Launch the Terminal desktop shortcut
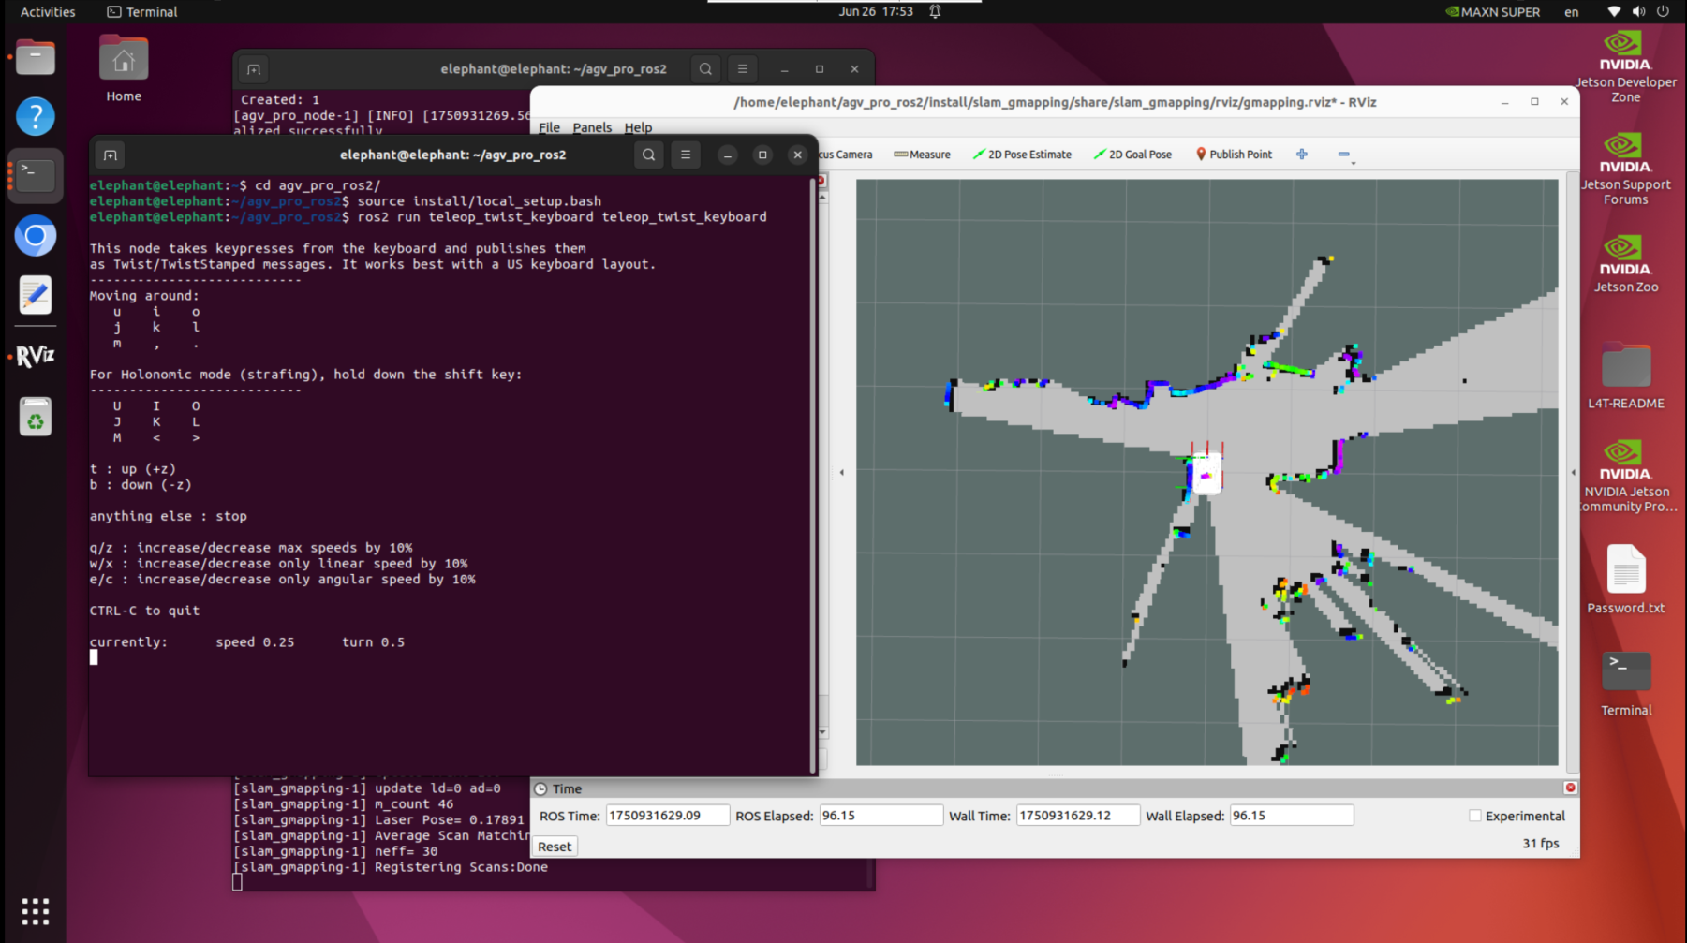 click(1625, 684)
